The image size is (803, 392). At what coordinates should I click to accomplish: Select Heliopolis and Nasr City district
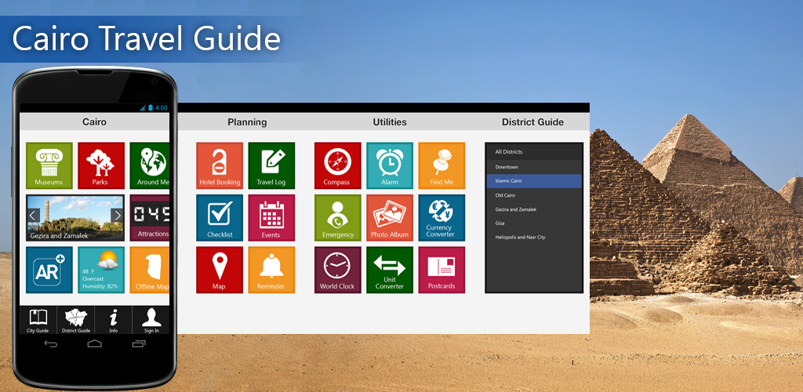tap(533, 238)
